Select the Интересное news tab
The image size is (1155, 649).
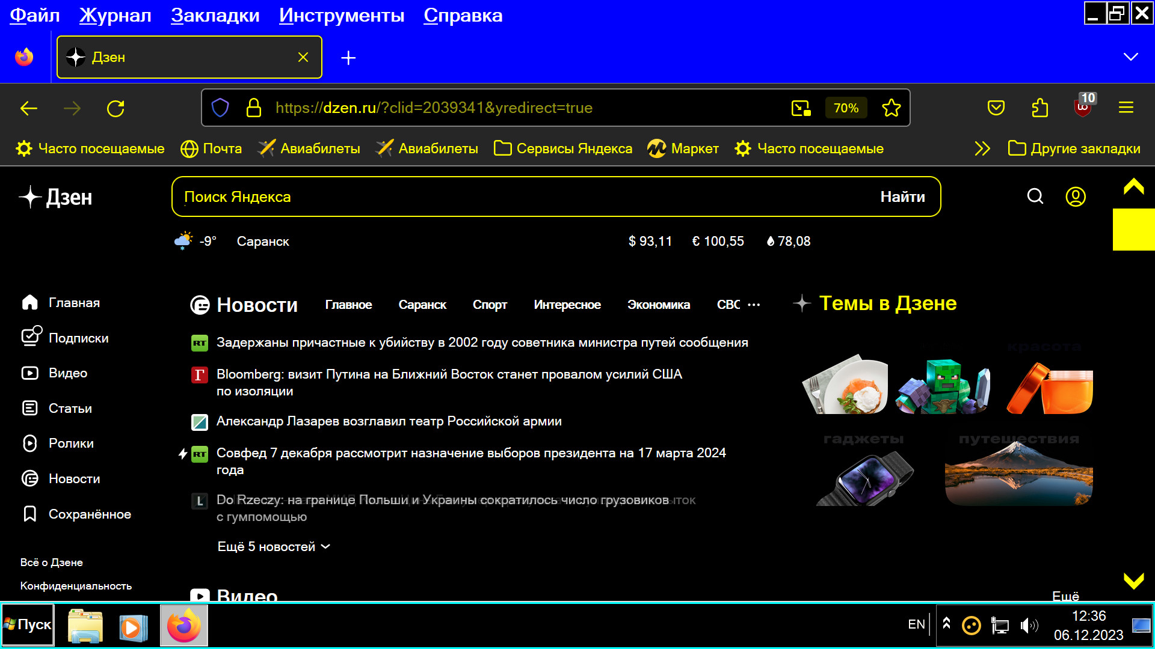tap(567, 305)
